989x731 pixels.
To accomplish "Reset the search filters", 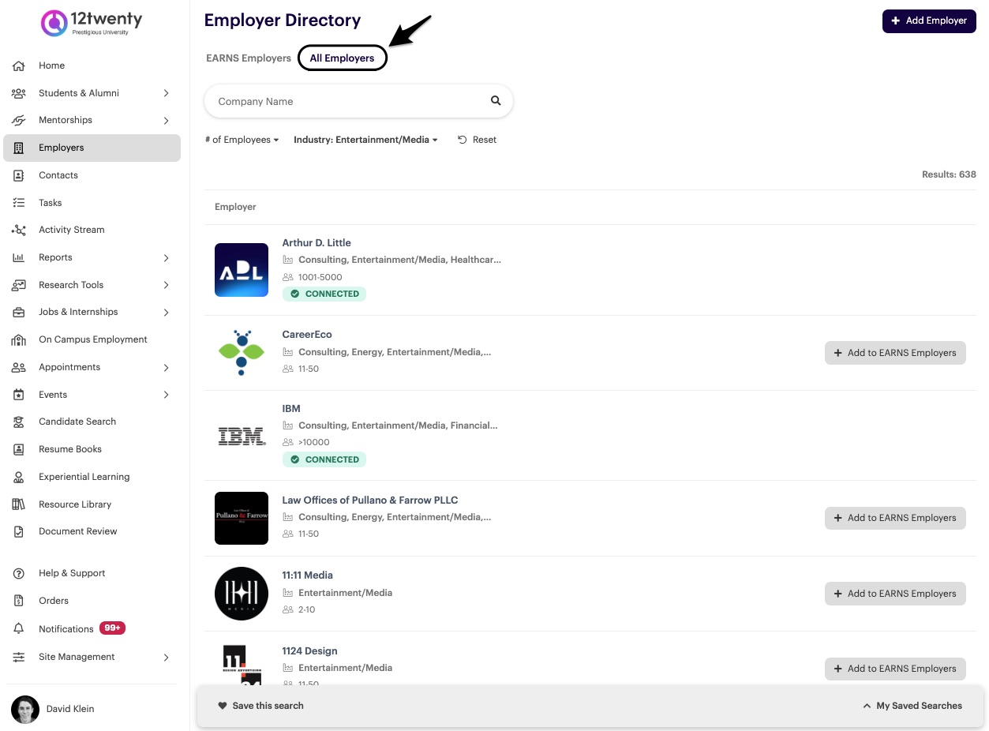I will click(477, 140).
